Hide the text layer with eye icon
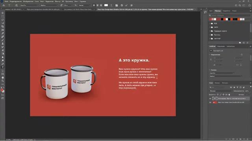Screen dimensions: 252x141 (210, 99)
